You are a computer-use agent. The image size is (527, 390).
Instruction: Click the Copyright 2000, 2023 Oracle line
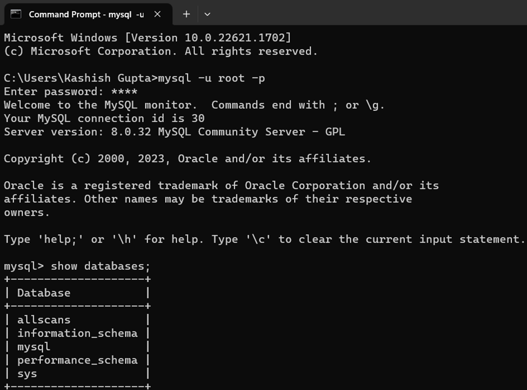[x=187, y=158]
